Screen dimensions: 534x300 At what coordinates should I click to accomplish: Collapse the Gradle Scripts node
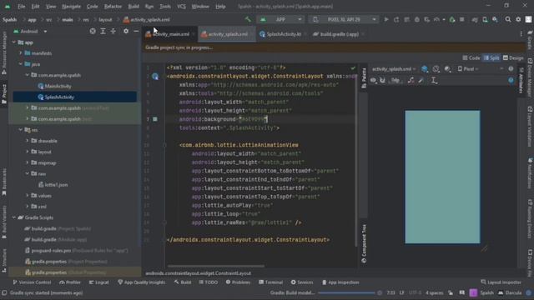click(x=14, y=217)
